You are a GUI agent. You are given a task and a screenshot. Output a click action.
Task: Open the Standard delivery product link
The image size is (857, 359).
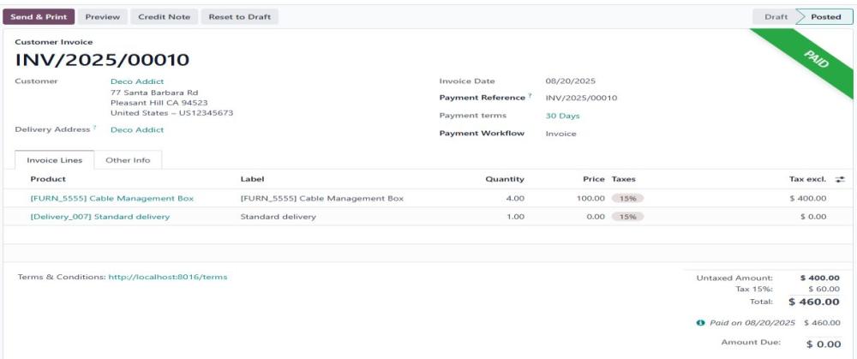pyautogui.click(x=100, y=217)
